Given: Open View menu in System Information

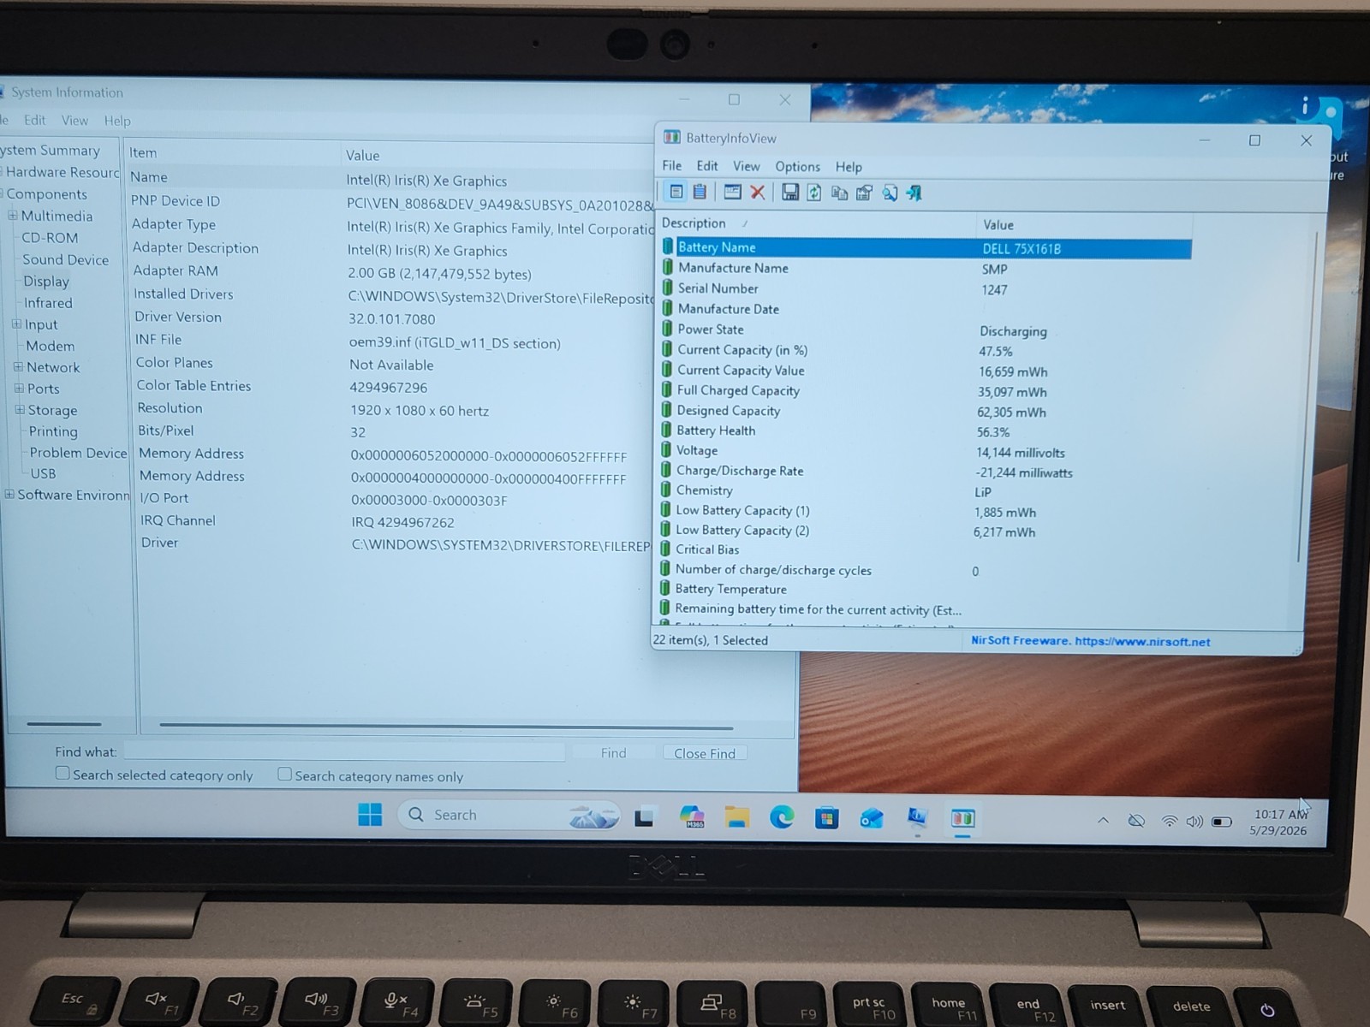Looking at the screenshot, I should tap(74, 121).
